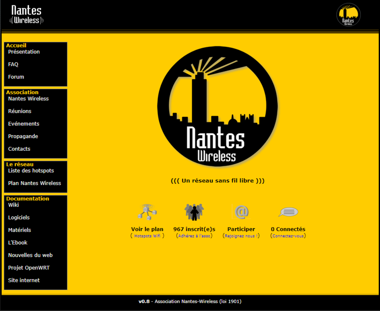Click the Participer label
The image size is (380, 311).
[x=241, y=229]
